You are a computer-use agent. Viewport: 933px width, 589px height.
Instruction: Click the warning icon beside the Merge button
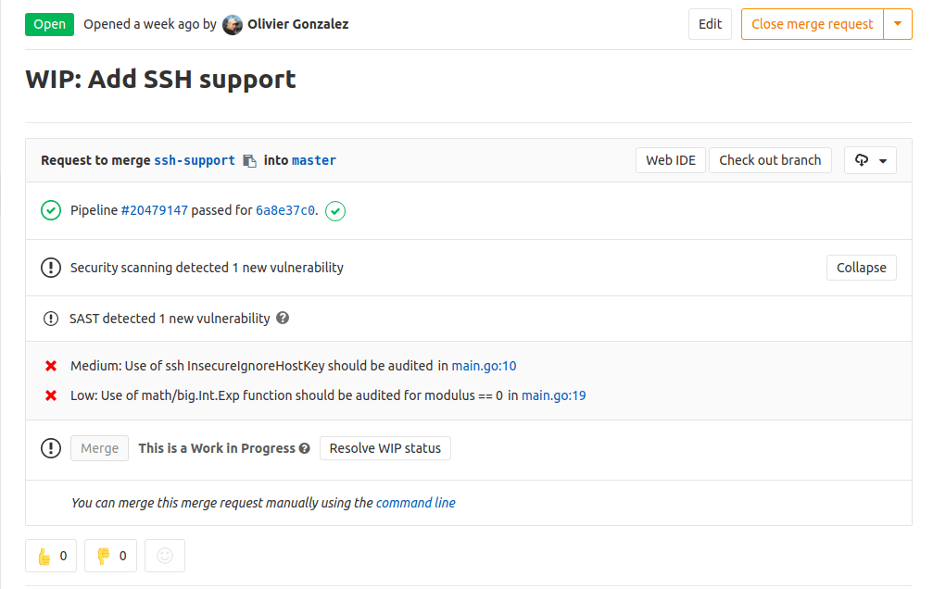tap(51, 448)
